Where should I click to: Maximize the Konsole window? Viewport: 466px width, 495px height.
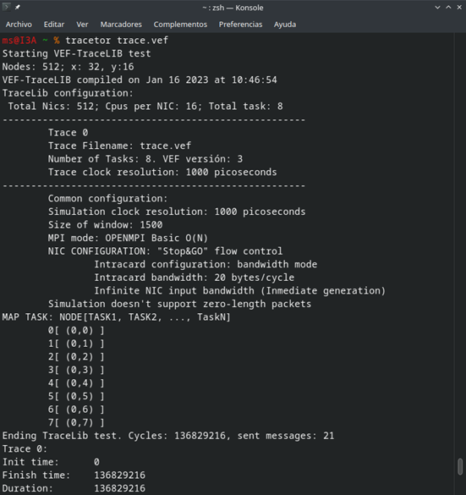tap(448, 8)
